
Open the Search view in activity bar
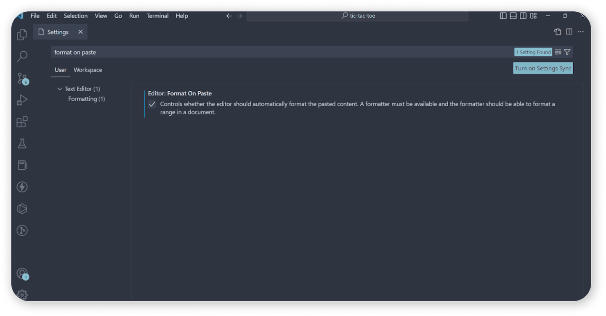coord(22,56)
